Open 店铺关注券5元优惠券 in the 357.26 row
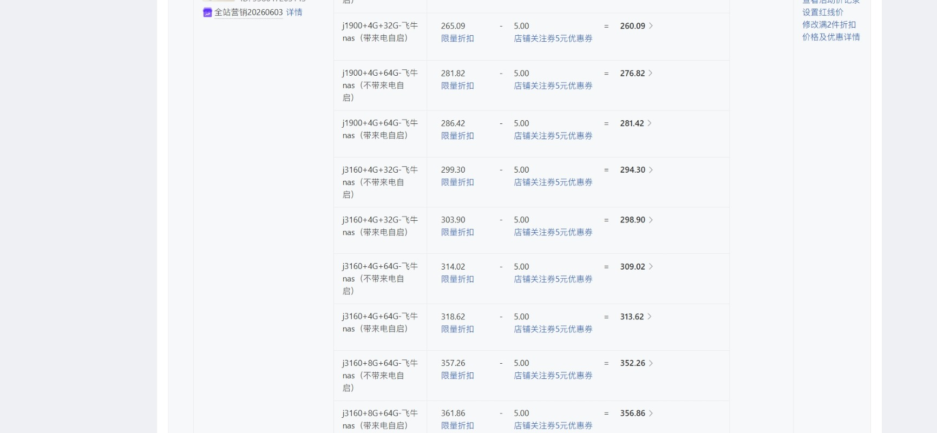This screenshot has height=433, width=937. [553, 376]
